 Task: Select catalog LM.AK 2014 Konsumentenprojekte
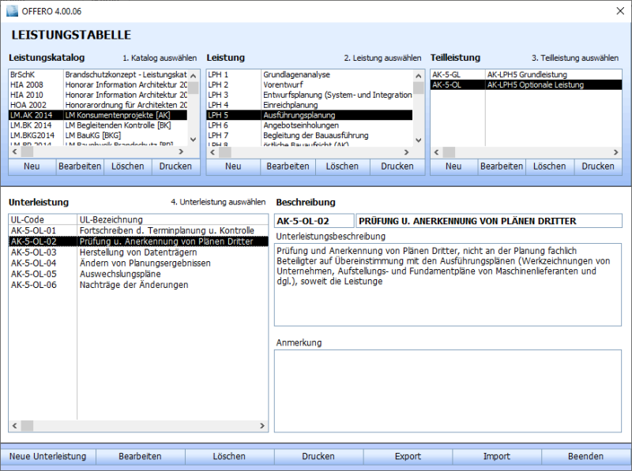98,114
